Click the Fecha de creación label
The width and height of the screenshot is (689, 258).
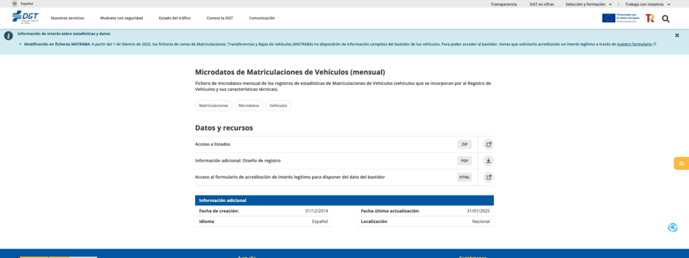pyautogui.click(x=219, y=211)
